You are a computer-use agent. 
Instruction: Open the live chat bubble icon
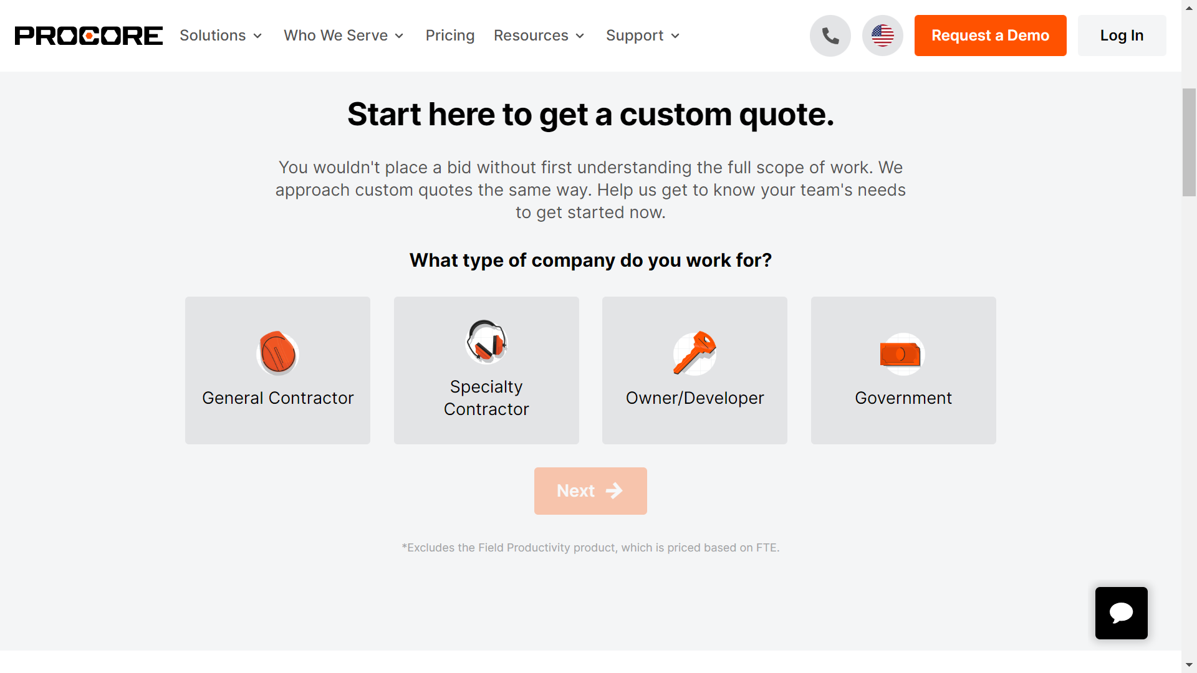[1120, 613]
